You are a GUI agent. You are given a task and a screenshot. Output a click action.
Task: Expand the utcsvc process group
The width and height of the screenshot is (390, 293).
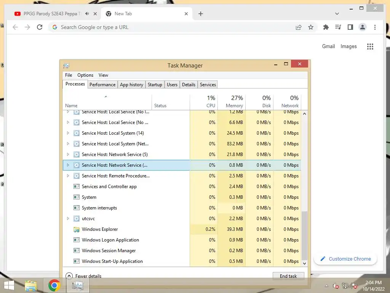[68, 219]
